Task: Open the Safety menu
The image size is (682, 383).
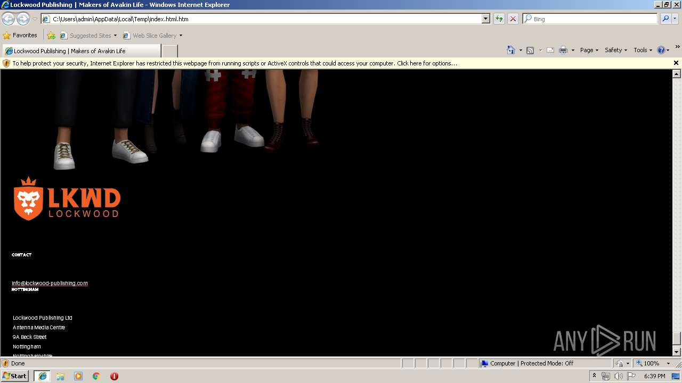Action: point(616,50)
